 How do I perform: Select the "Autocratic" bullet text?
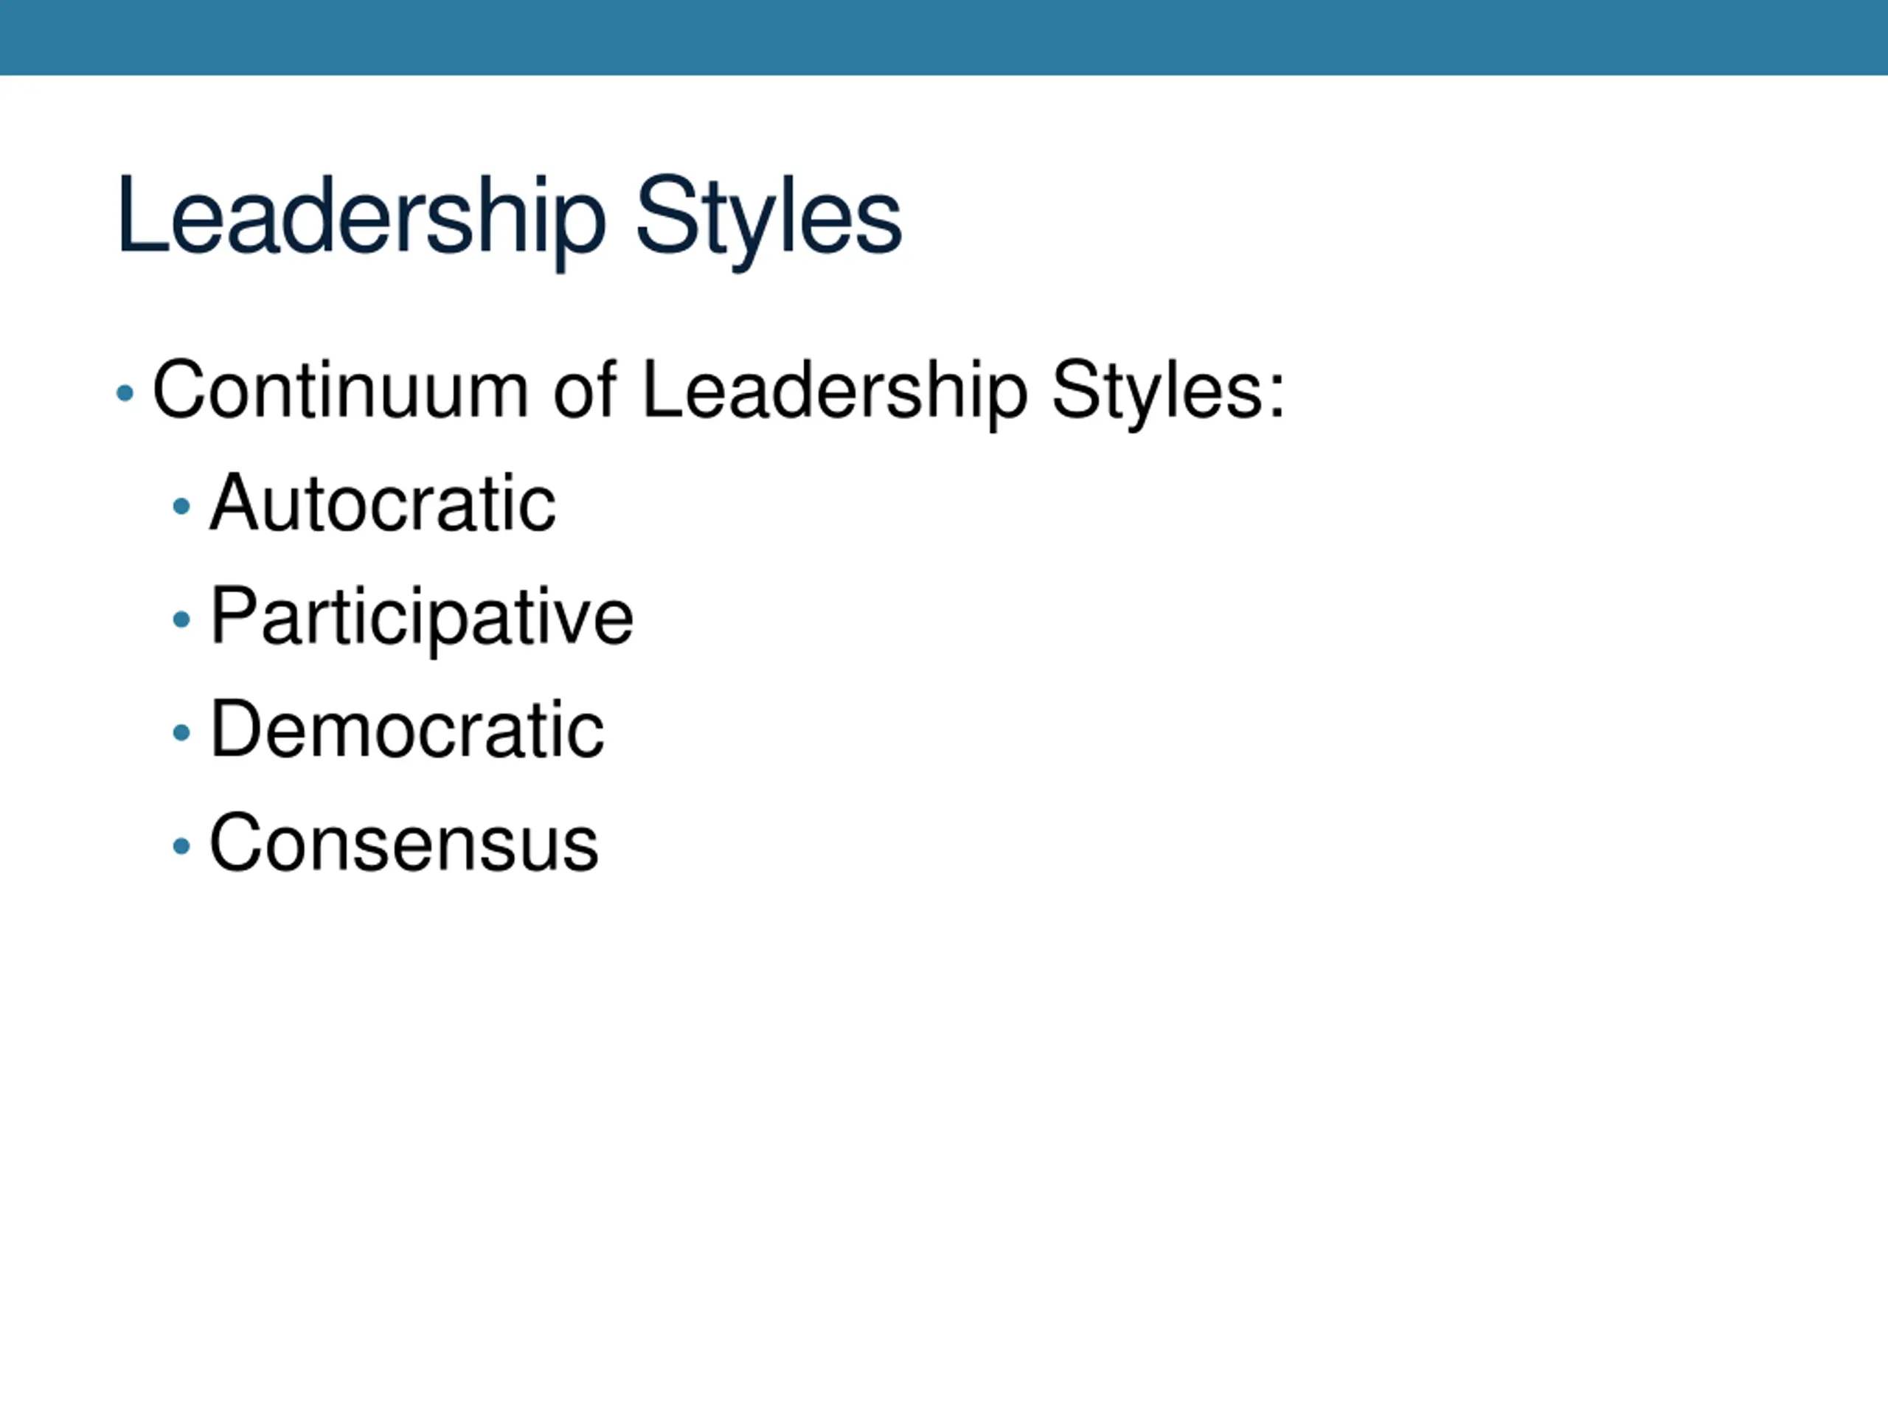(x=383, y=504)
